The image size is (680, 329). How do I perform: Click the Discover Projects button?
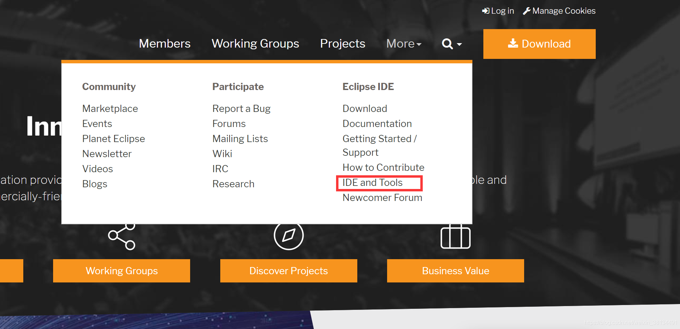click(x=289, y=271)
